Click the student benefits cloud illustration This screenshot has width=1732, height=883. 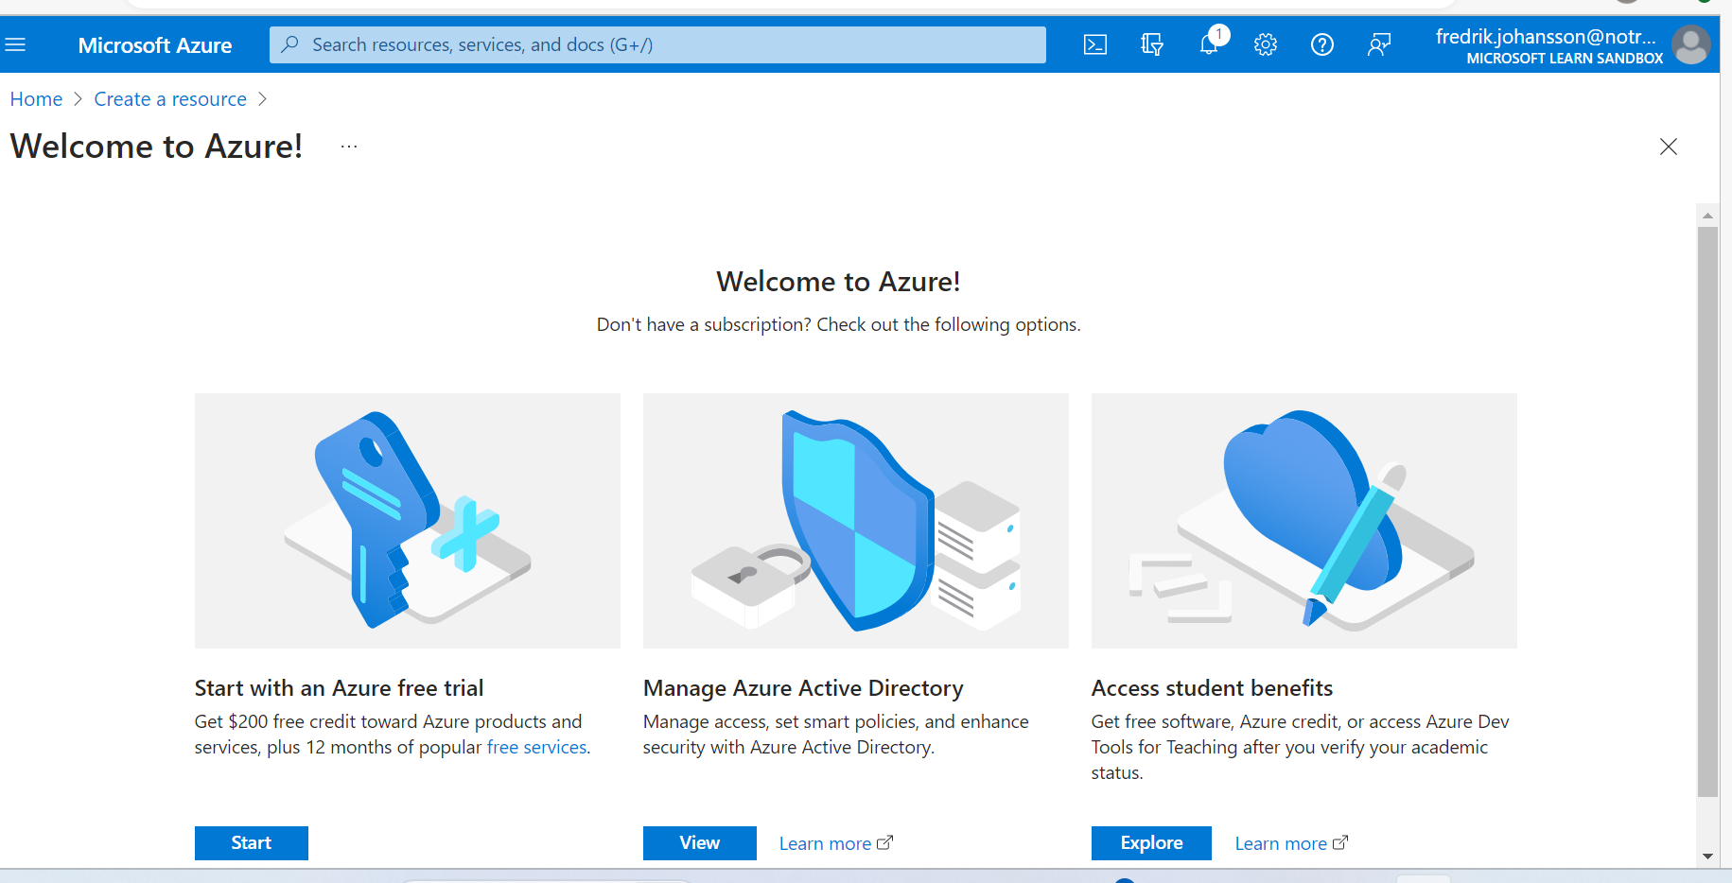point(1304,521)
